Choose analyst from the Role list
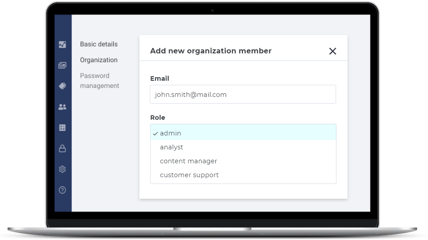428x240 pixels. click(x=171, y=147)
